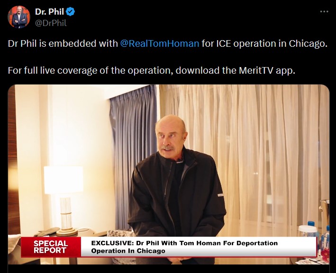336x273 pixels.
Task: Click the phrase "ICE operation in Chicago"
Action: (272, 43)
